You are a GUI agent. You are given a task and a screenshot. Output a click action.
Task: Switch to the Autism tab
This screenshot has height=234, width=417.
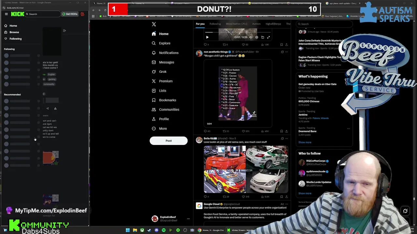(256, 24)
